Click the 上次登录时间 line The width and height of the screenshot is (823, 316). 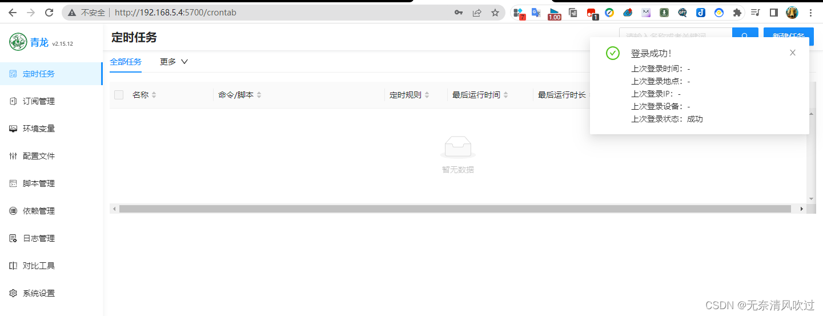pos(661,69)
